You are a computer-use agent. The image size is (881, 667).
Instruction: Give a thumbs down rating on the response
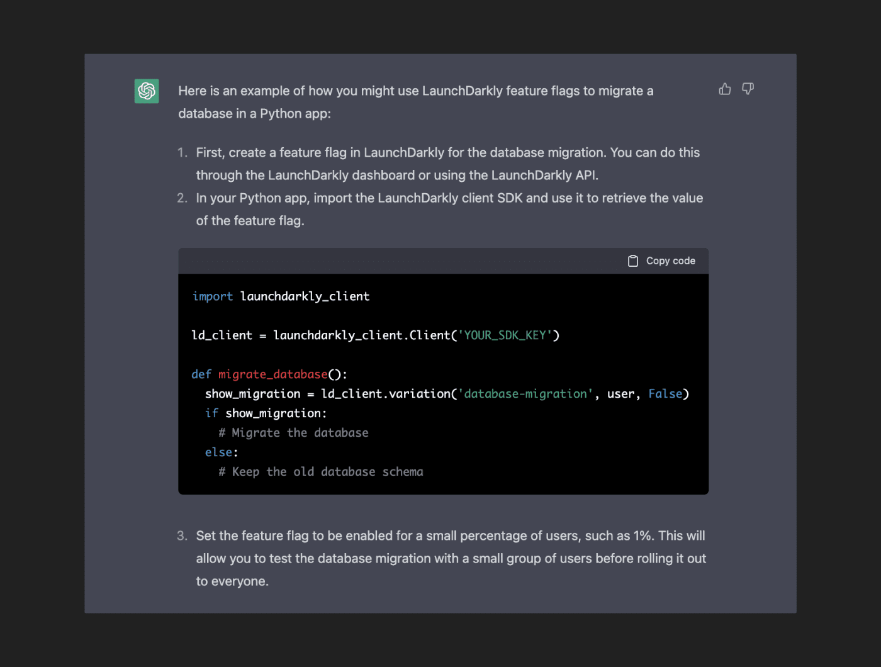[748, 89]
